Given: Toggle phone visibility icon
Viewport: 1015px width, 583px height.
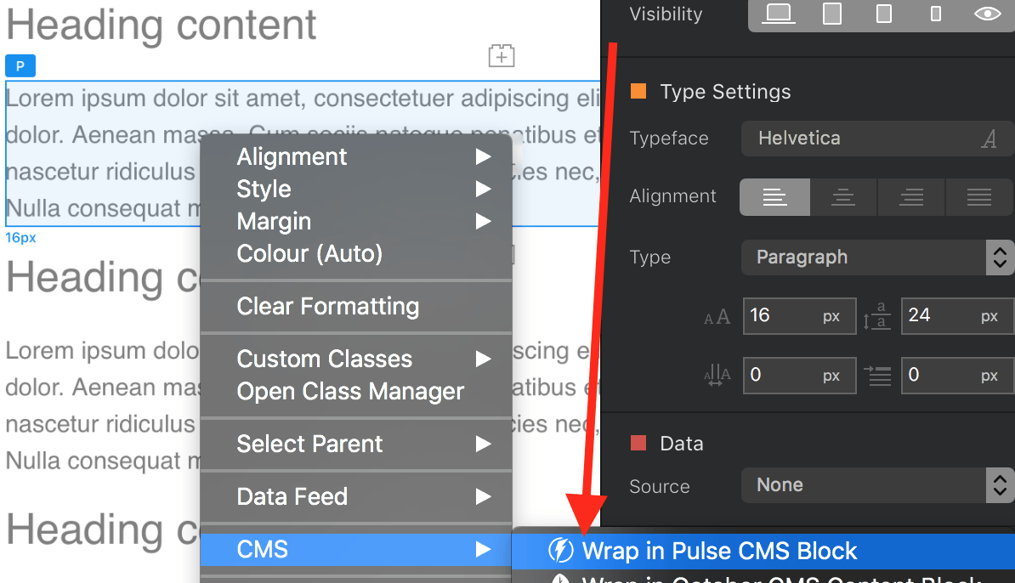Looking at the screenshot, I should pyautogui.click(x=936, y=14).
